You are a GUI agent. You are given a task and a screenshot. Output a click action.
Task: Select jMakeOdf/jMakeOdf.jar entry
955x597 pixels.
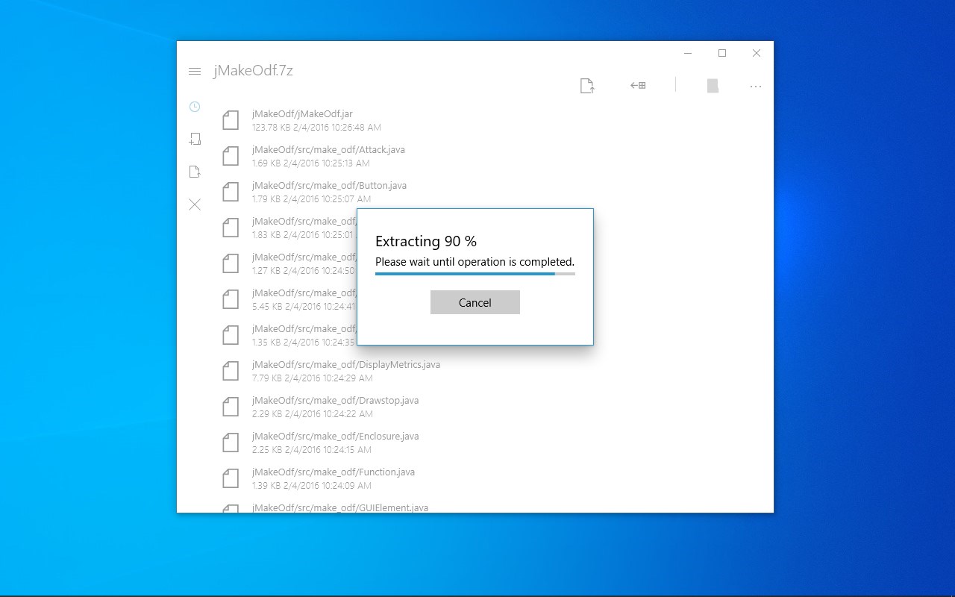pos(492,120)
